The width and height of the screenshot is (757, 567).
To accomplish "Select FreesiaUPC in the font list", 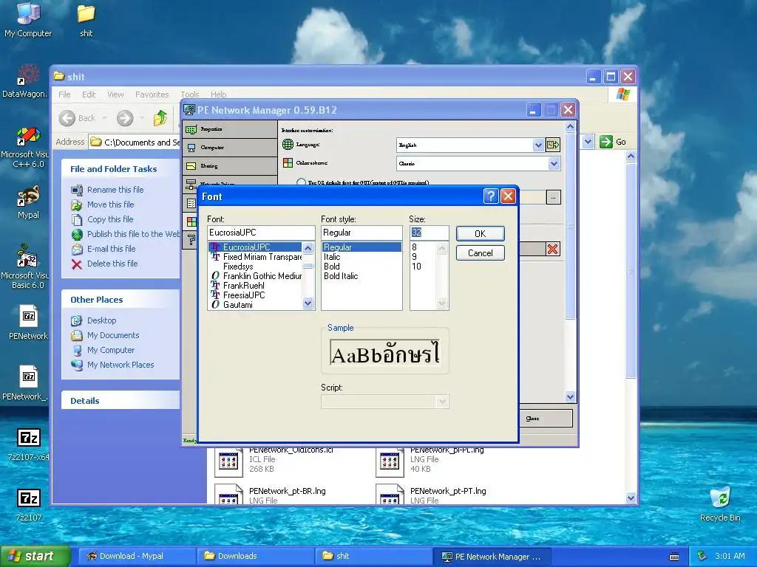I will (255, 295).
